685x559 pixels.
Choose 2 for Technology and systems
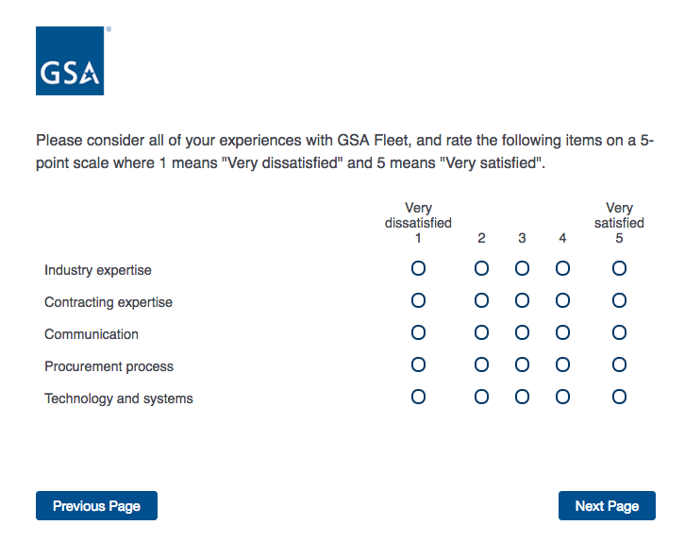481,398
